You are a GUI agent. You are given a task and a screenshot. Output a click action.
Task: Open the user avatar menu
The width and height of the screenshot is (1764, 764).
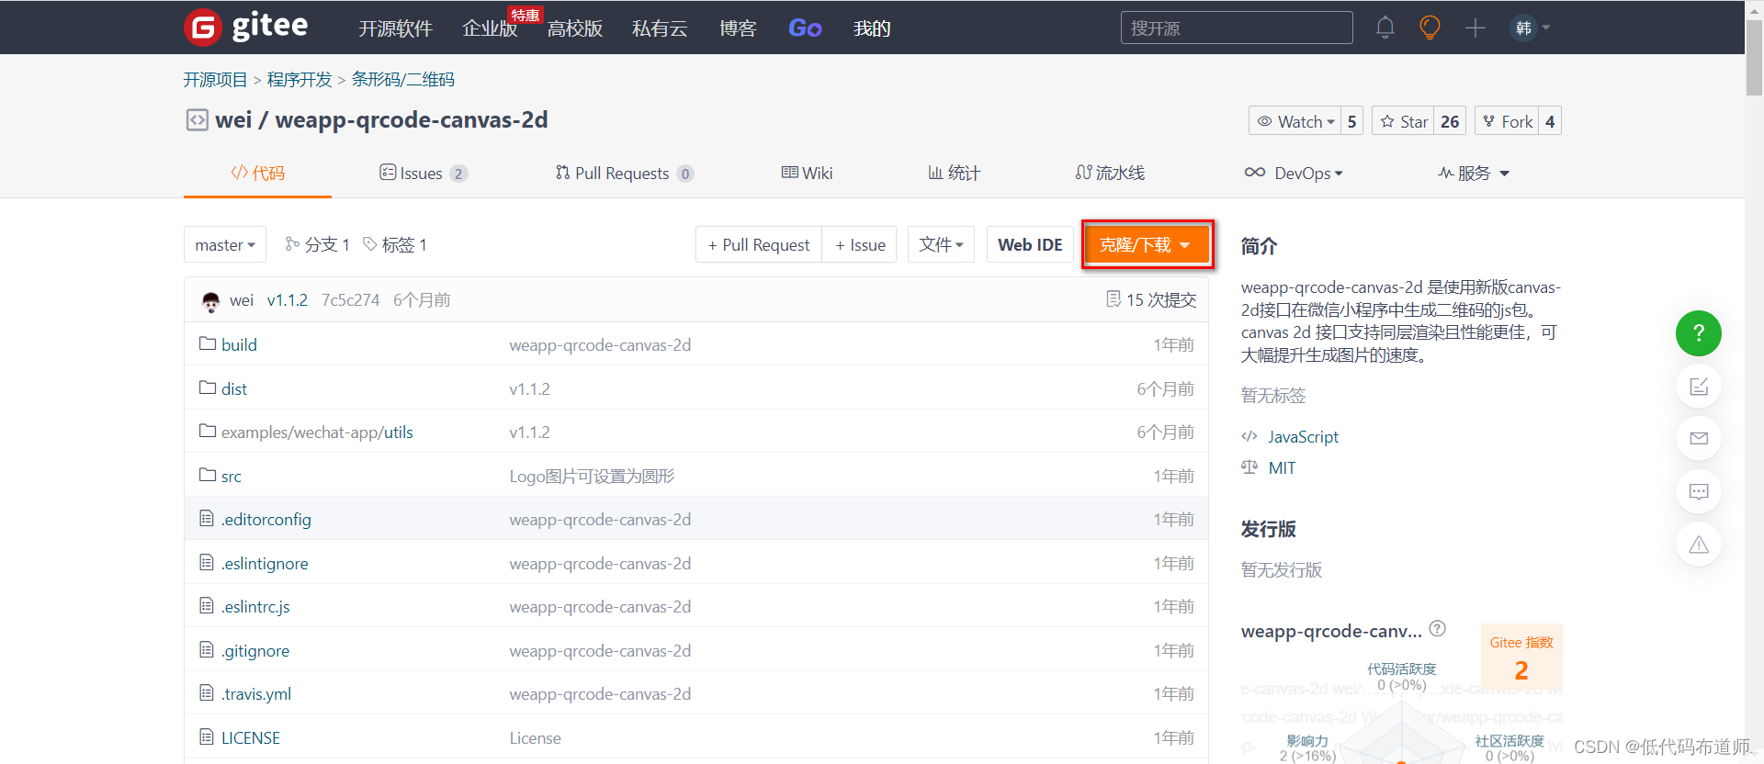[x=1530, y=28]
